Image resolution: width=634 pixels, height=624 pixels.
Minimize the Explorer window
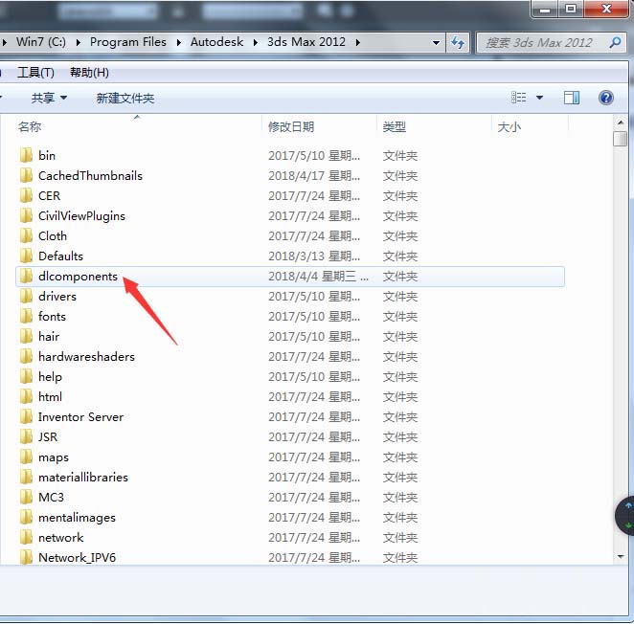[544, 9]
